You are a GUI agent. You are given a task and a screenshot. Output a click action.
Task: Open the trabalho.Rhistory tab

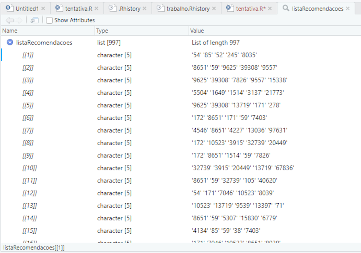click(188, 9)
